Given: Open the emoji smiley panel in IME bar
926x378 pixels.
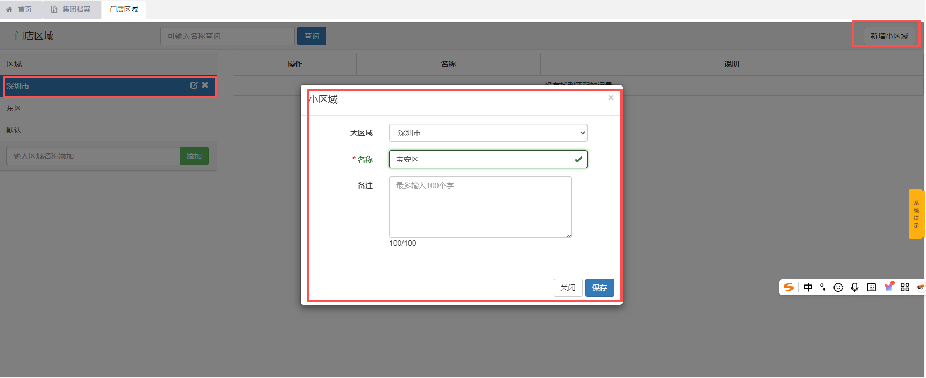Looking at the screenshot, I should click(x=838, y=287).
